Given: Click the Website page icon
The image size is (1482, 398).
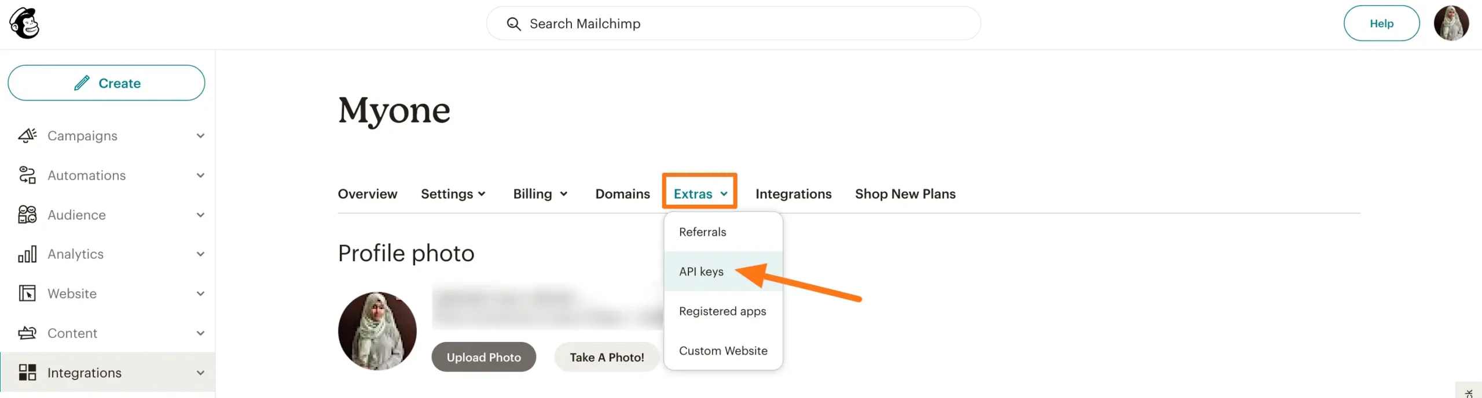Looking at the screenshot, I should [27, 293].
